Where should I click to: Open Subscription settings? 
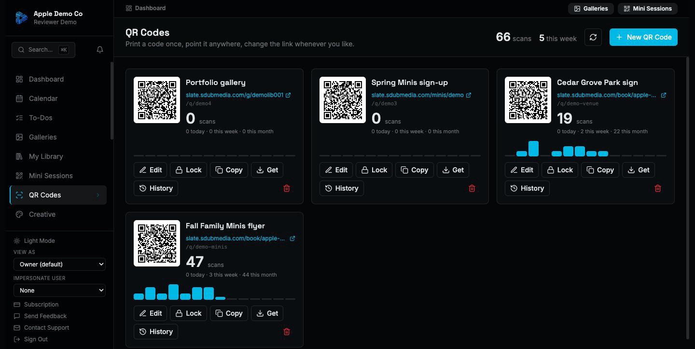click(36, 305)
